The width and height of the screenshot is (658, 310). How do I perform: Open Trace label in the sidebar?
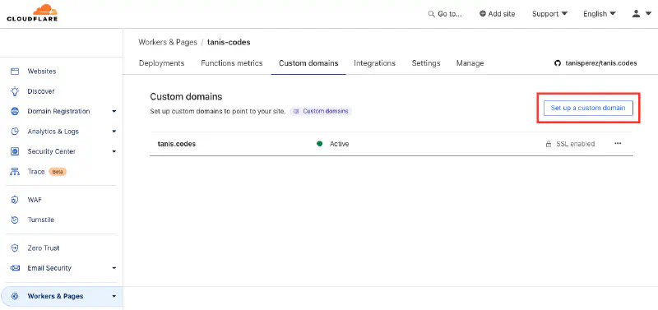point(36,172)
